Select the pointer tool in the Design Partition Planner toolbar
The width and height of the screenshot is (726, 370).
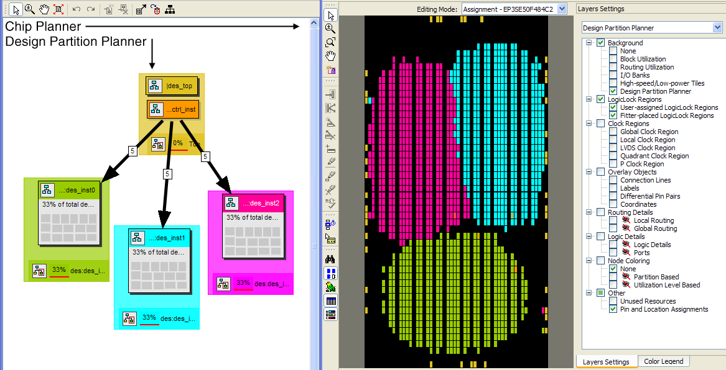tap(16, 8)
